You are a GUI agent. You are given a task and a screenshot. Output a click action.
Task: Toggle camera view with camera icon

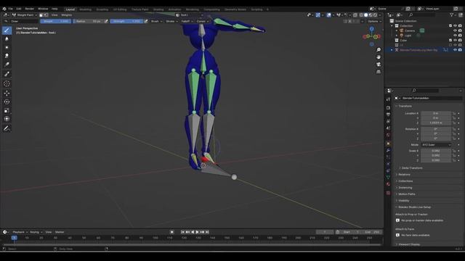click(x=379, y=65)
